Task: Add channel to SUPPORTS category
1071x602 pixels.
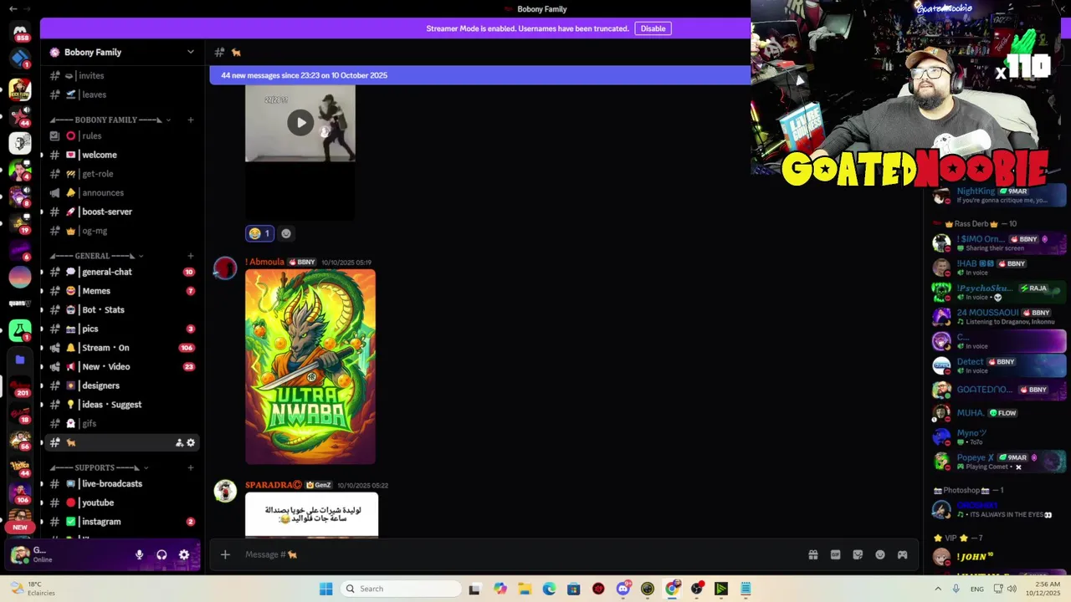Action: click(191, 467)
